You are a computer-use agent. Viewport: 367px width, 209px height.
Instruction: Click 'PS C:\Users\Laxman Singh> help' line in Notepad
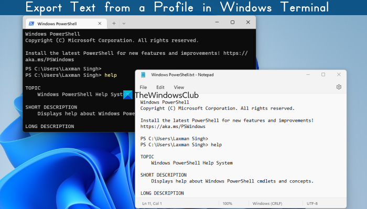pos(181,145)
